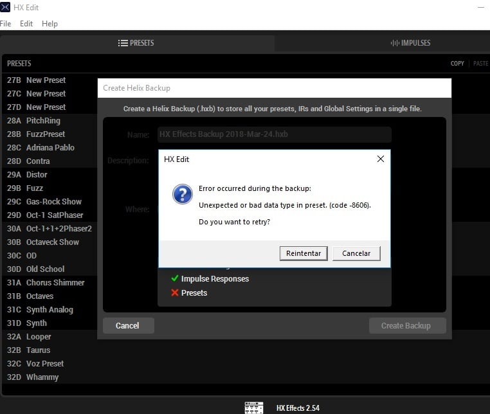The width and height of the screenshot is (490, 414).
Task: Click COPY in the presets header
Action: point(457,64)
